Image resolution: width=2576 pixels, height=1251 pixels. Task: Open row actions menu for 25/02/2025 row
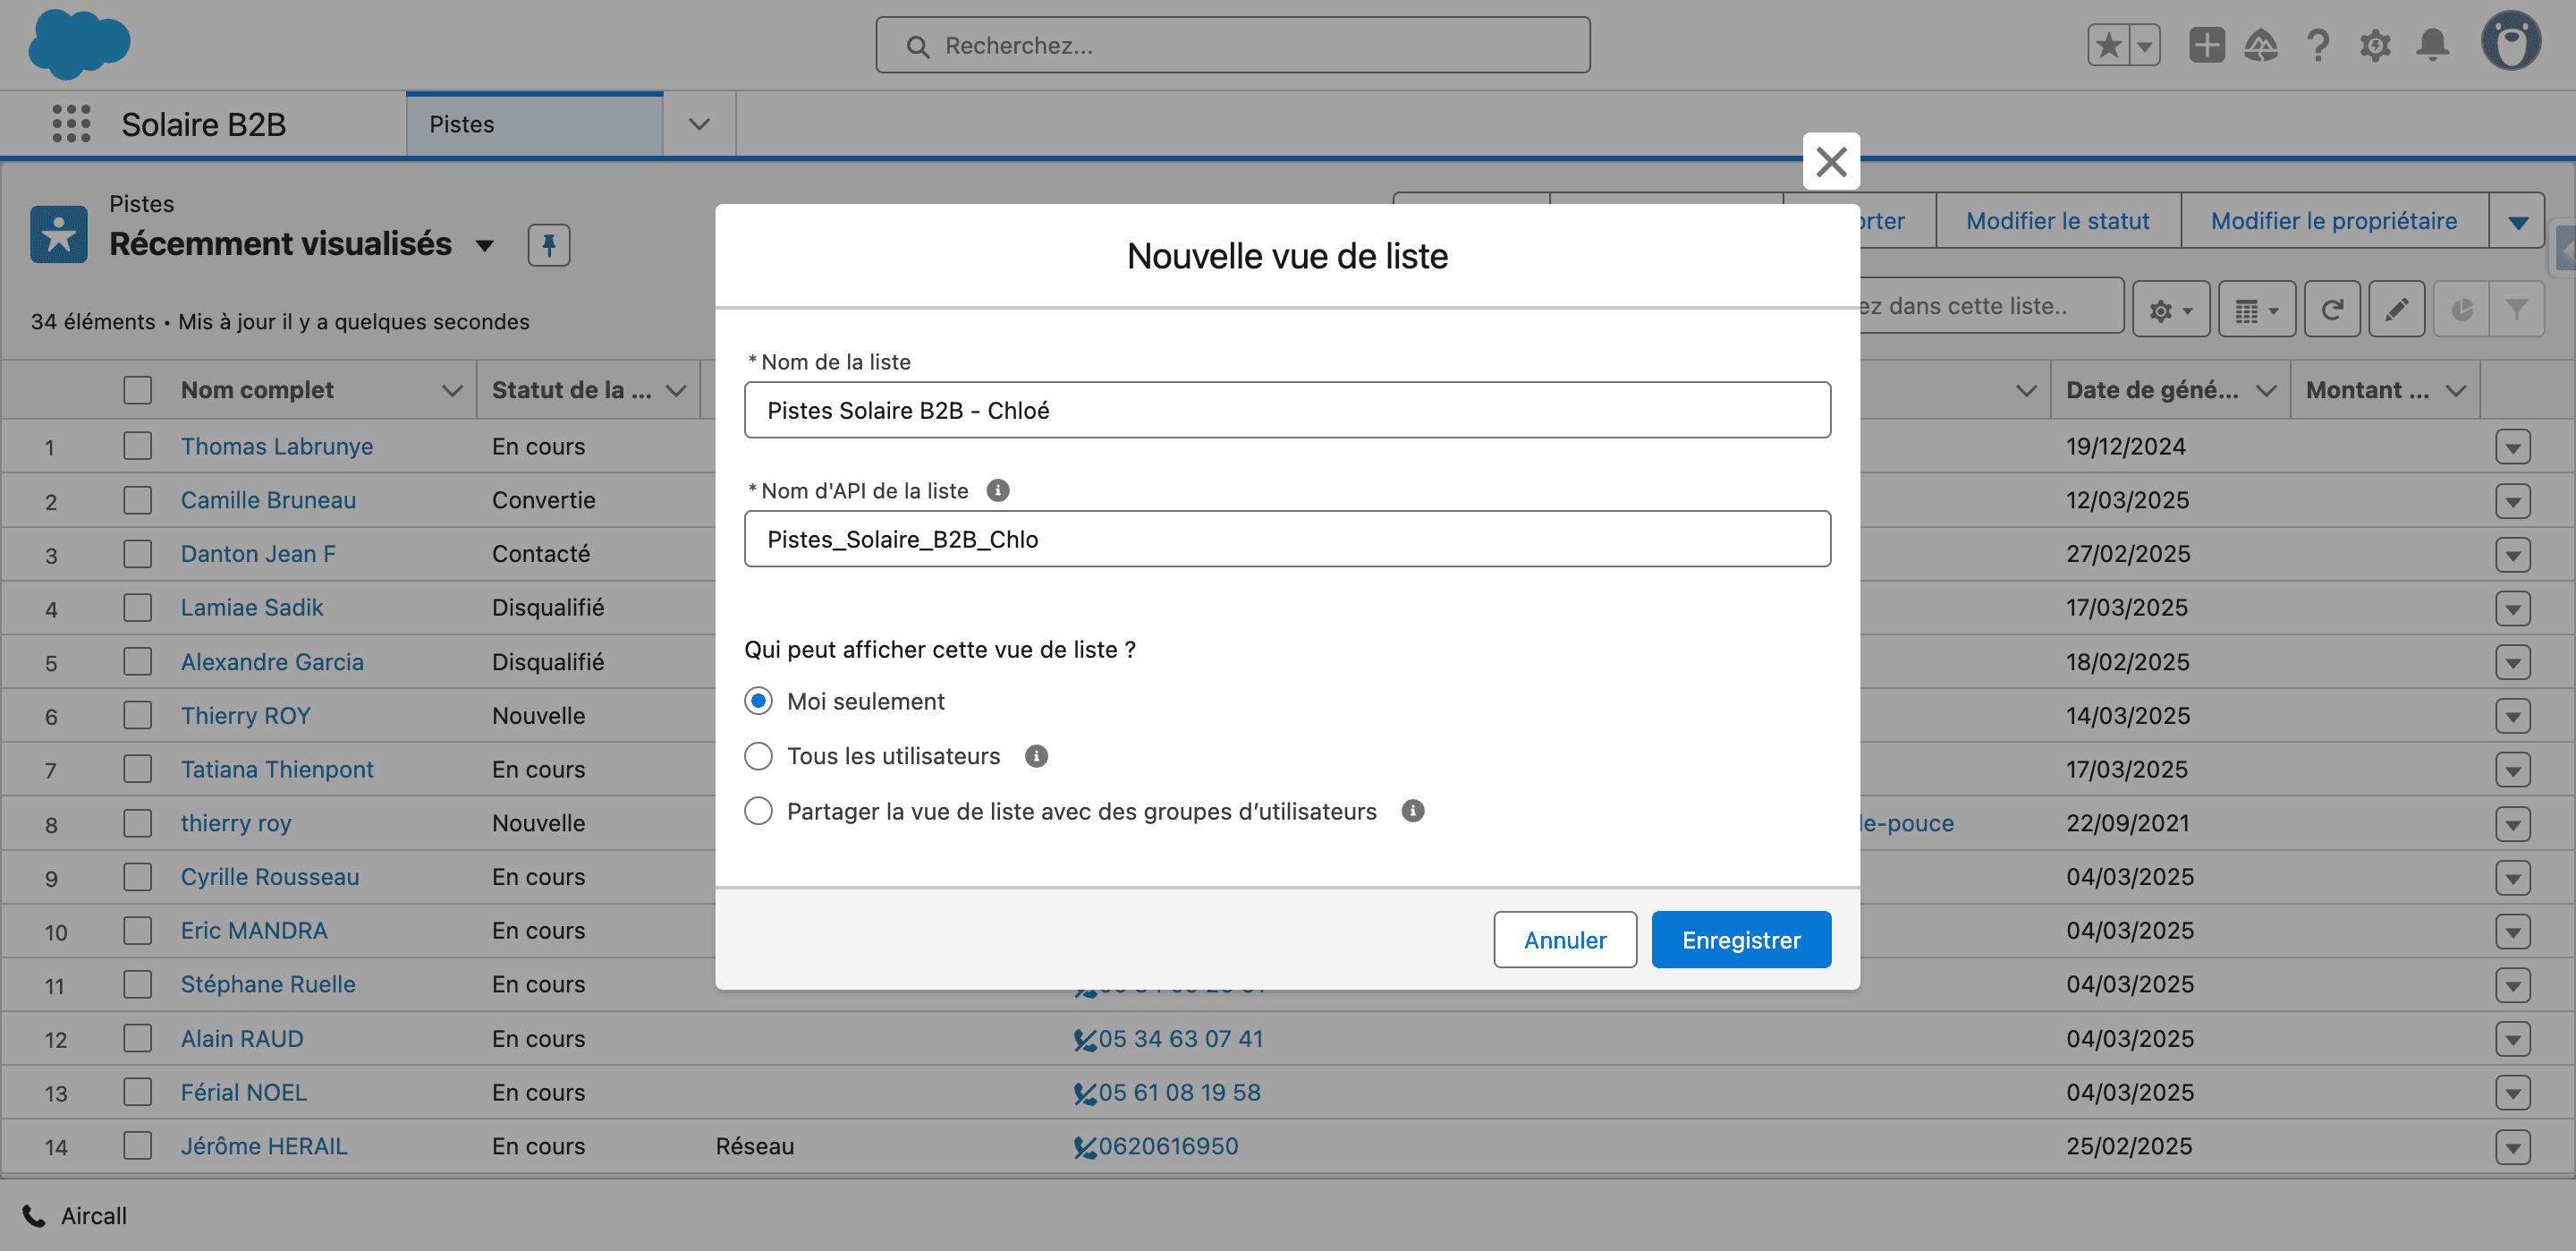(2512, 1147)
